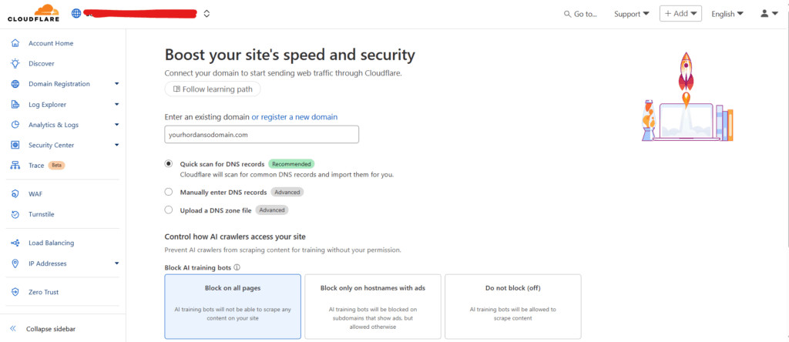Focus the existing domain input field

point(262,134)
